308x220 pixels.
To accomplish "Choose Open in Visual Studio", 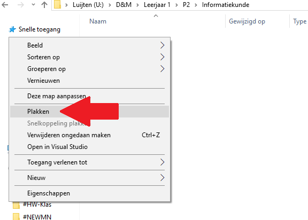I will click(90, 147).
